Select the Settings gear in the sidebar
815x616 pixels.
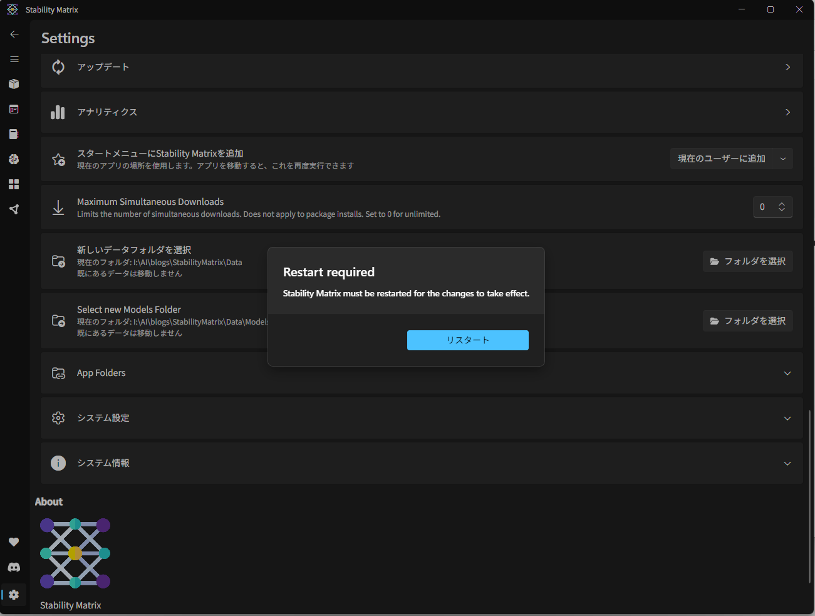tap(14, 595)
